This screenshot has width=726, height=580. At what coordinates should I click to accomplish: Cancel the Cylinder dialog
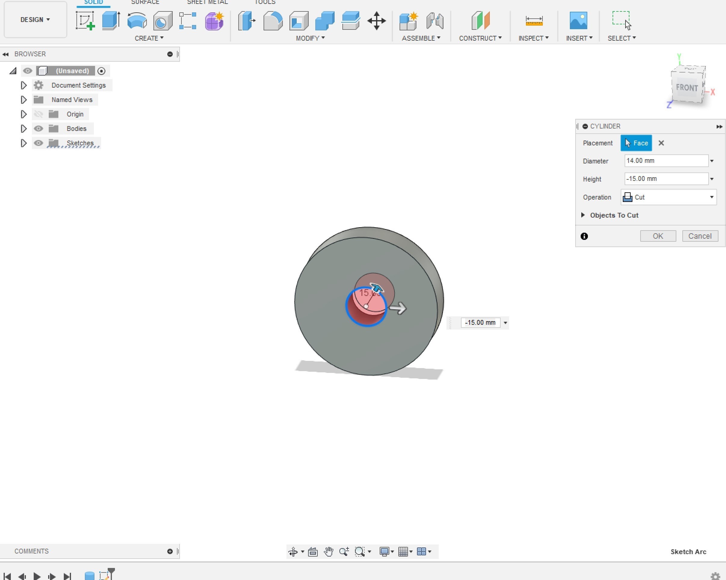[x=700, y=236]
